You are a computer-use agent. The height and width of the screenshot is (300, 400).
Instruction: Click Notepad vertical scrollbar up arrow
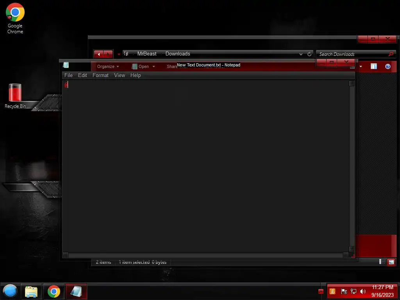click(x=352, y=84)
